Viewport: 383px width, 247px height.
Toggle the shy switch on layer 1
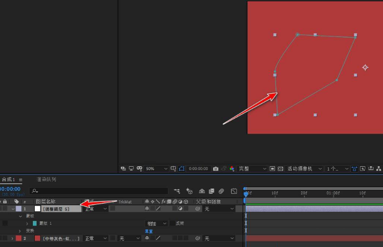[x=147, y=209]
